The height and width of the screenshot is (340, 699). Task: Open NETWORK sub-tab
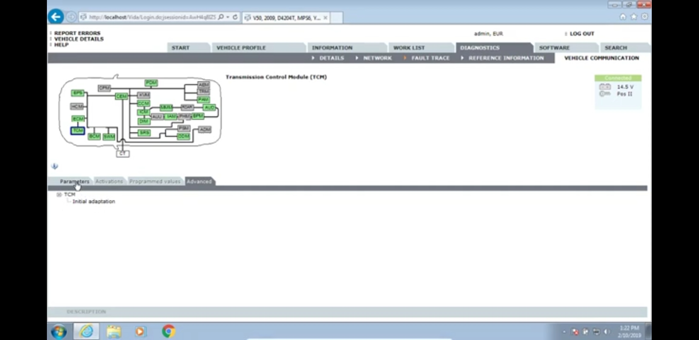(378, 58)
